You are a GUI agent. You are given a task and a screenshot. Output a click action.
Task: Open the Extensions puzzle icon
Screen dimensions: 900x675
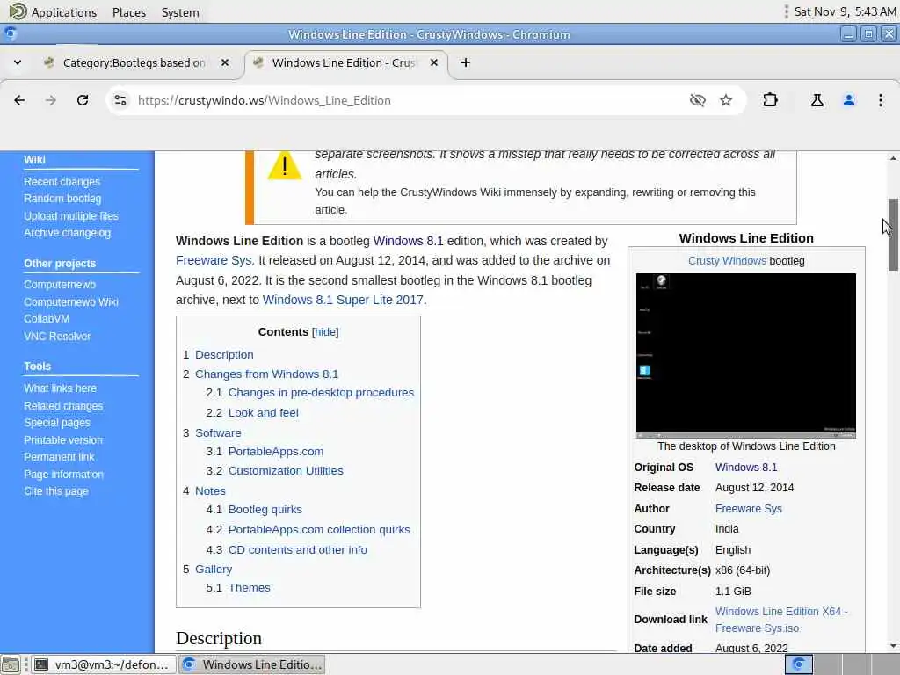coord(770,100)
